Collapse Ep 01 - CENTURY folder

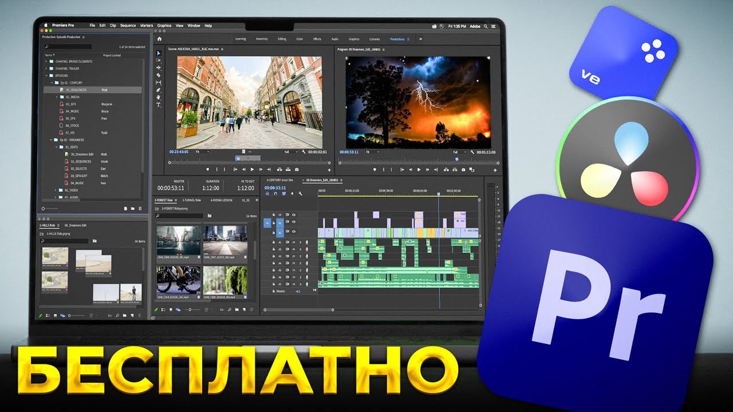(x=51, y=82)
